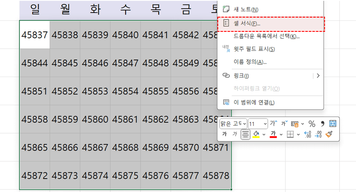Screen dimensions: 356x192
Task: Open 셀 서식 from context menu
Action: (x=247, y=24)
